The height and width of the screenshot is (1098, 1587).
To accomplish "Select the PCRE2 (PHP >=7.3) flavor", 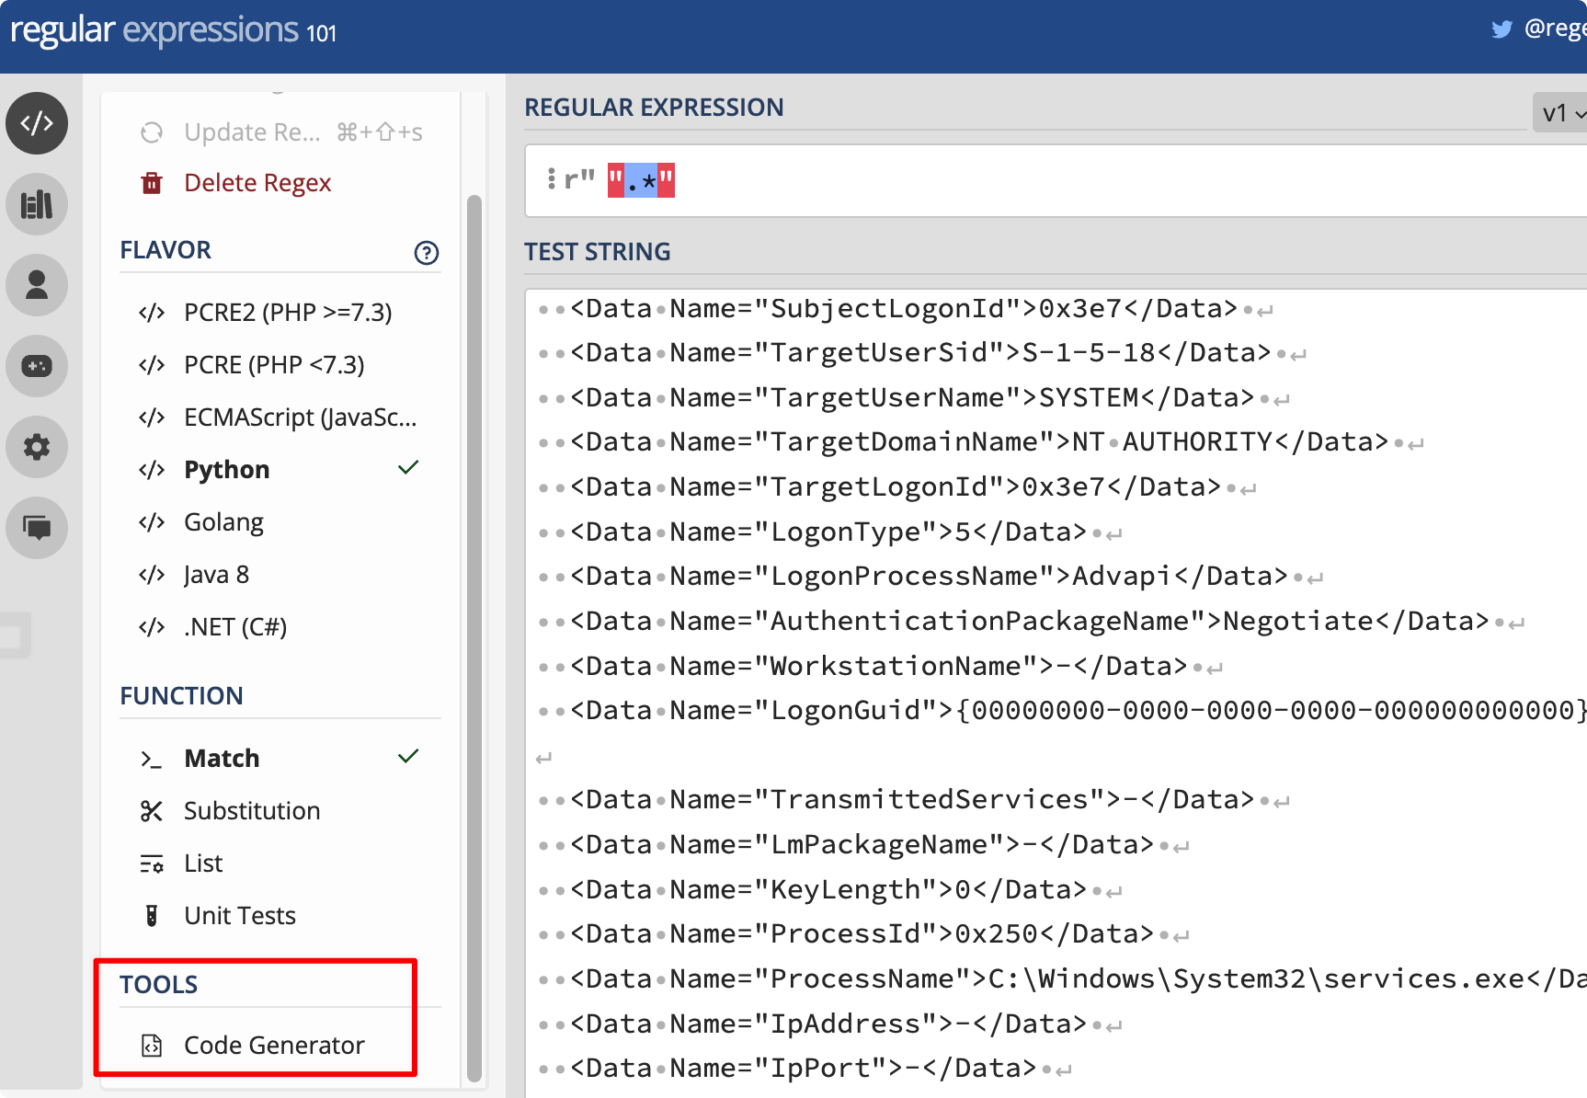I will click(288, 312).
